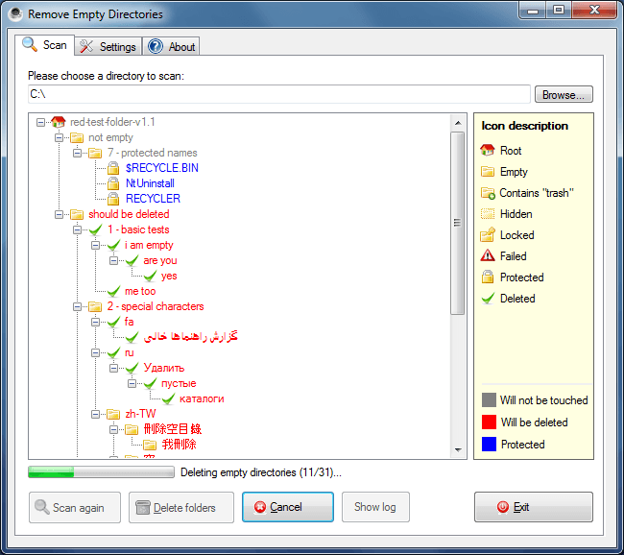
Task: Click the Protected lock icon in the legend
Action: click(x=488, y=277)
